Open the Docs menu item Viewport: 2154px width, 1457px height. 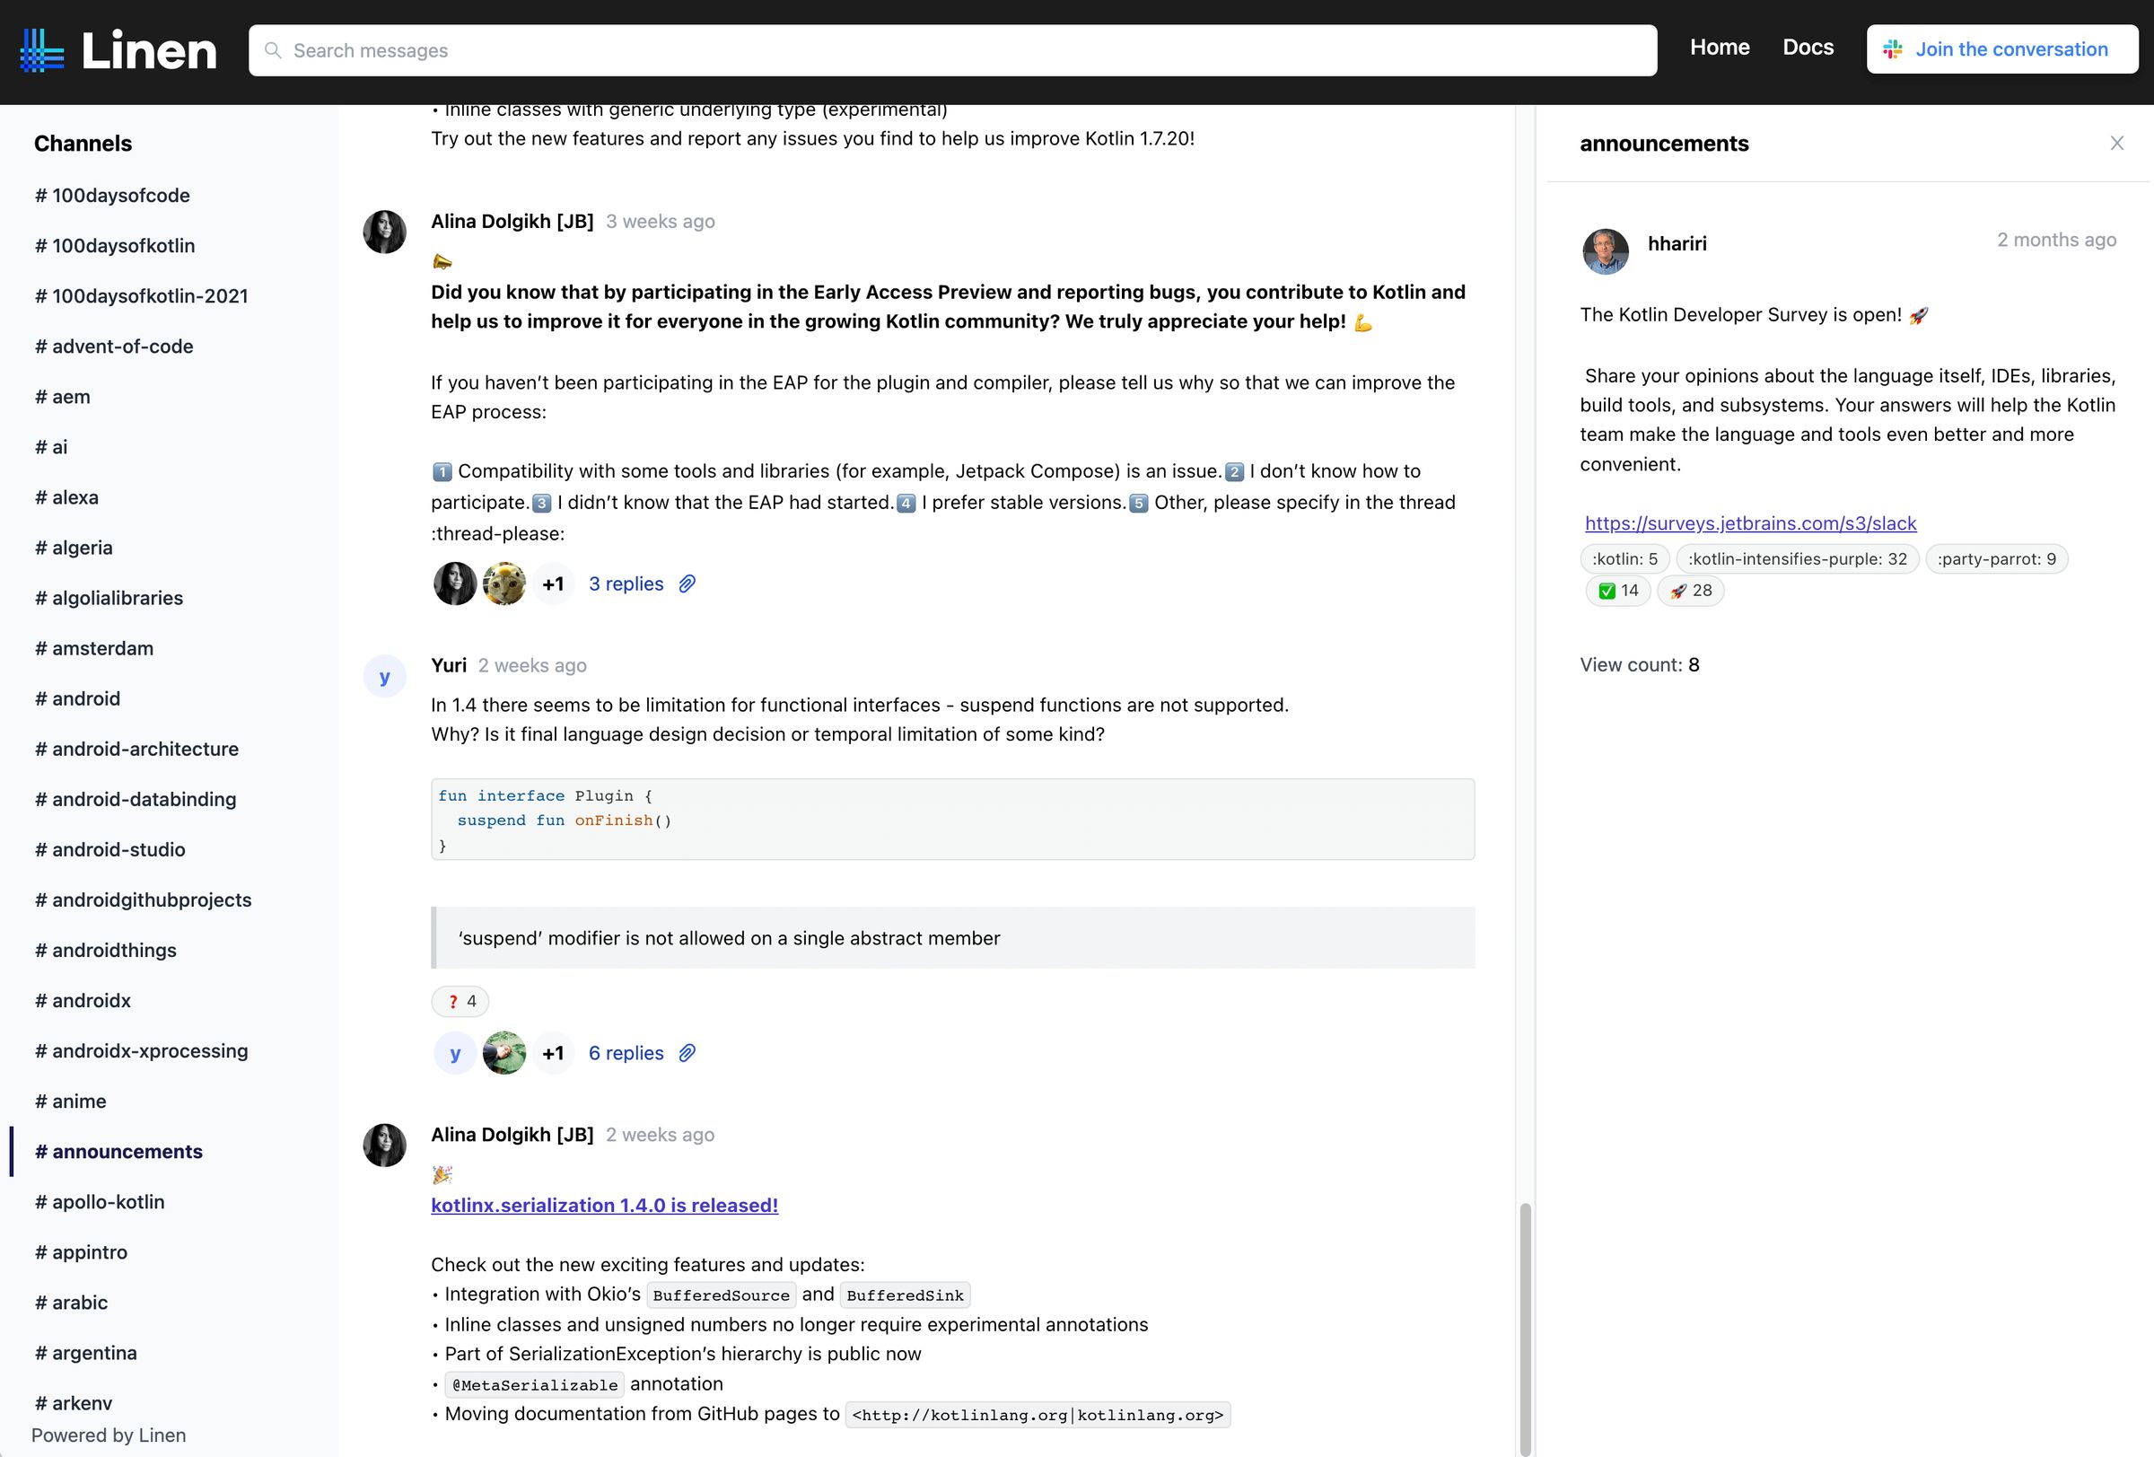1808,48
